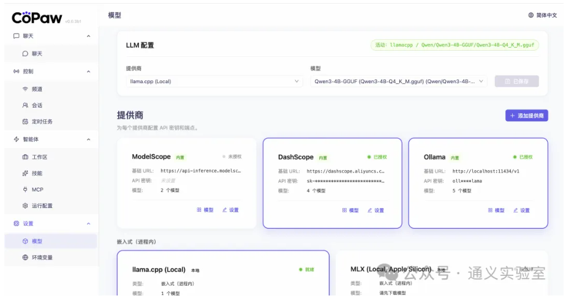
Task: Open 模型 models for DashScope card
Action: coord(350,210)
